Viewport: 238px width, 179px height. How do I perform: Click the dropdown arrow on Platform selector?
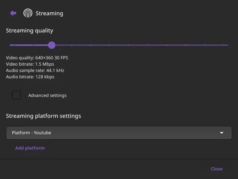[222, 133]
